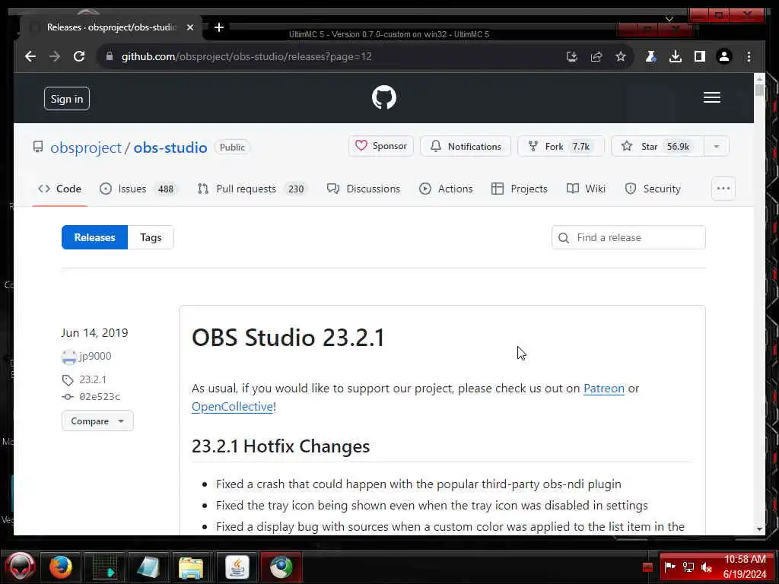Click the Sign in button
Viewport: 779px width, 584px height.
[67, 98]
